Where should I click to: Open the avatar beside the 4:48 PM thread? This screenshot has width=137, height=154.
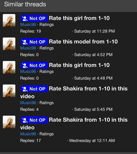coord(9,67)
